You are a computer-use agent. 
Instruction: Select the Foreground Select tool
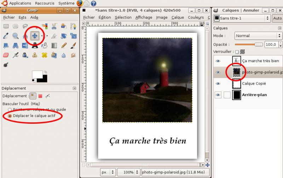(x=64, y=26)
